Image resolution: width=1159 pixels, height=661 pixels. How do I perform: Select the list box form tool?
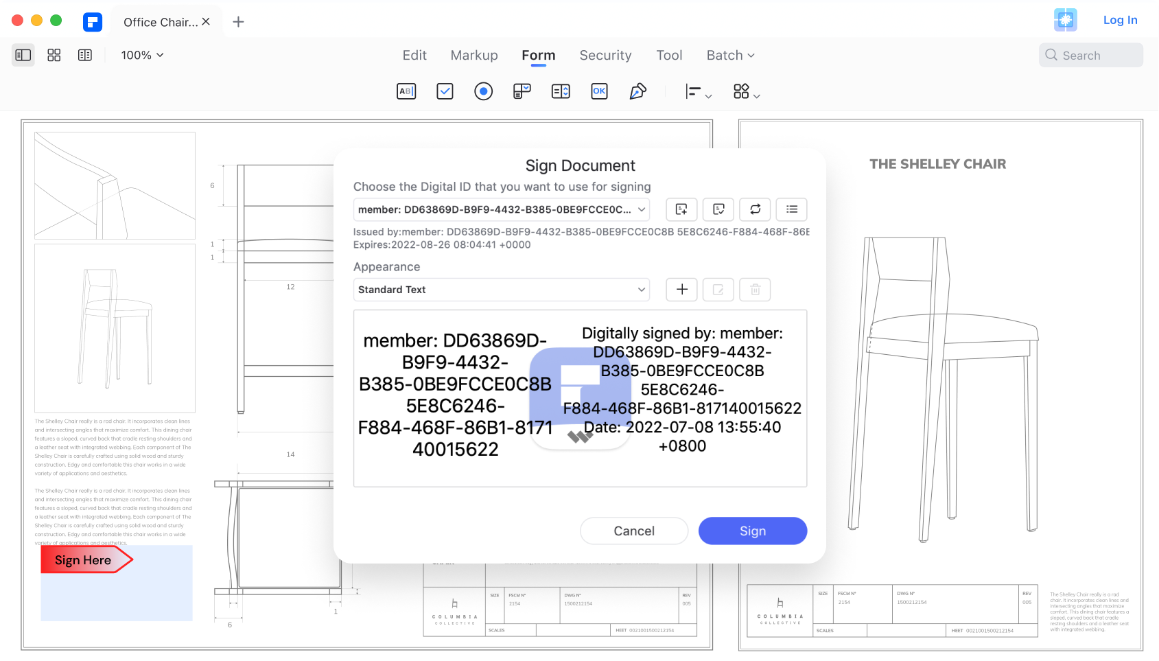[561, 91]
